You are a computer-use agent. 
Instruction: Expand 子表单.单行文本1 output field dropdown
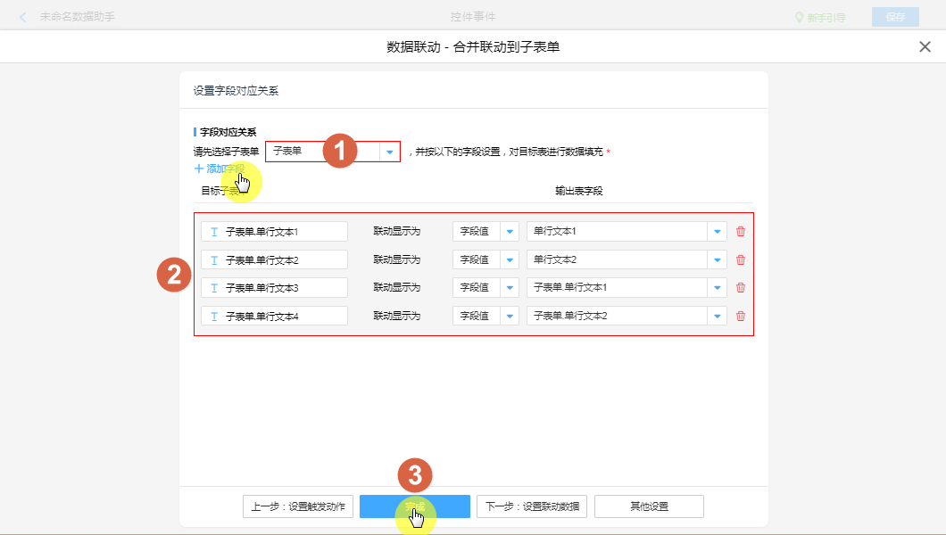pos(717,287)
